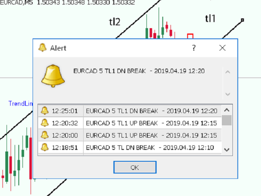This screenshot has width=261, height=196.
Task: Click the large golden bell icon
Action: [53, 76]
